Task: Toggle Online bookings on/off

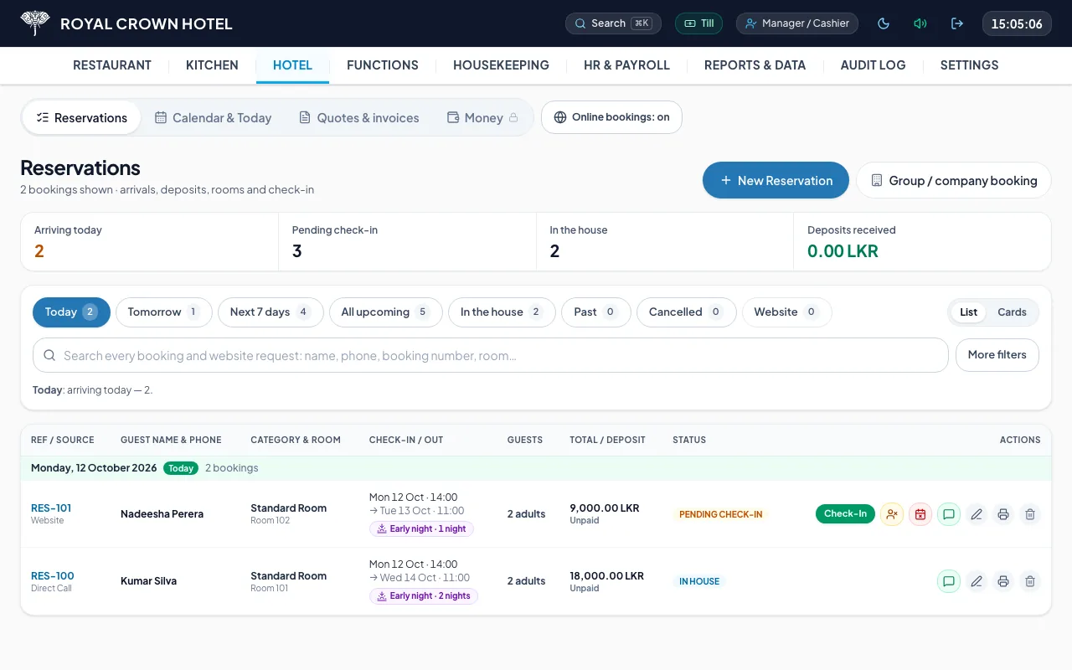Action: [x=611, y=117]
